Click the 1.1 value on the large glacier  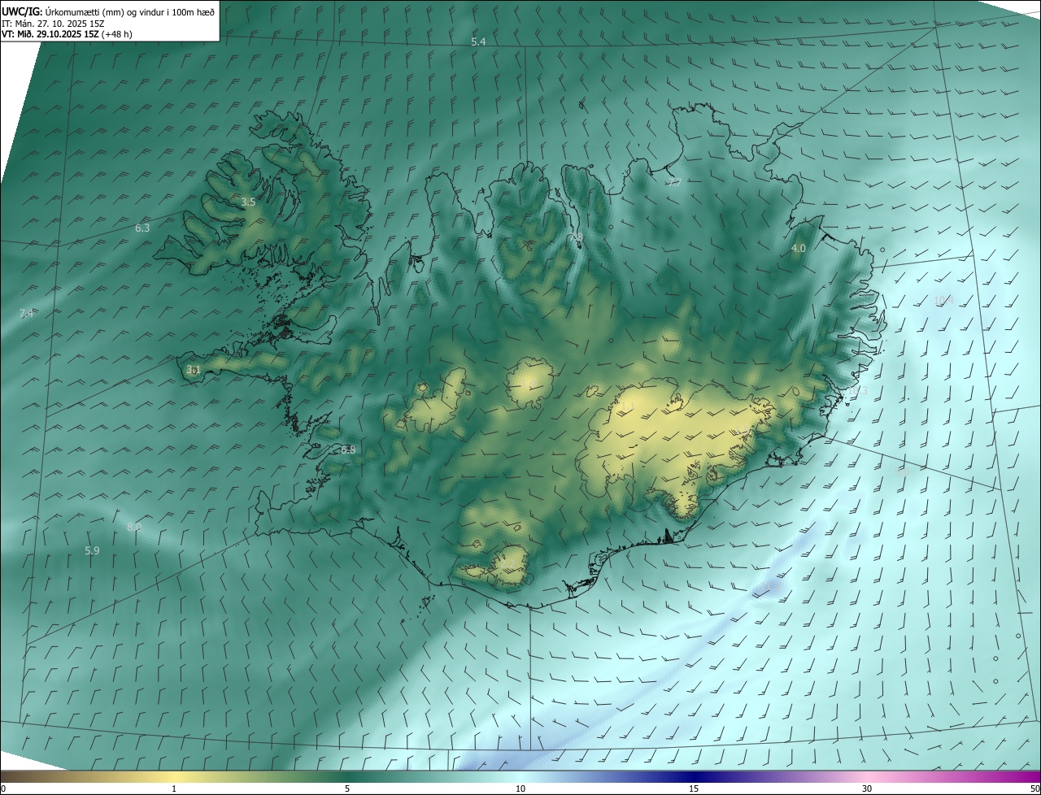(x=627, y=405)
